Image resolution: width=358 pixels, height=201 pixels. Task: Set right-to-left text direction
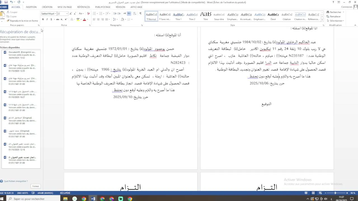pos(129,14)
